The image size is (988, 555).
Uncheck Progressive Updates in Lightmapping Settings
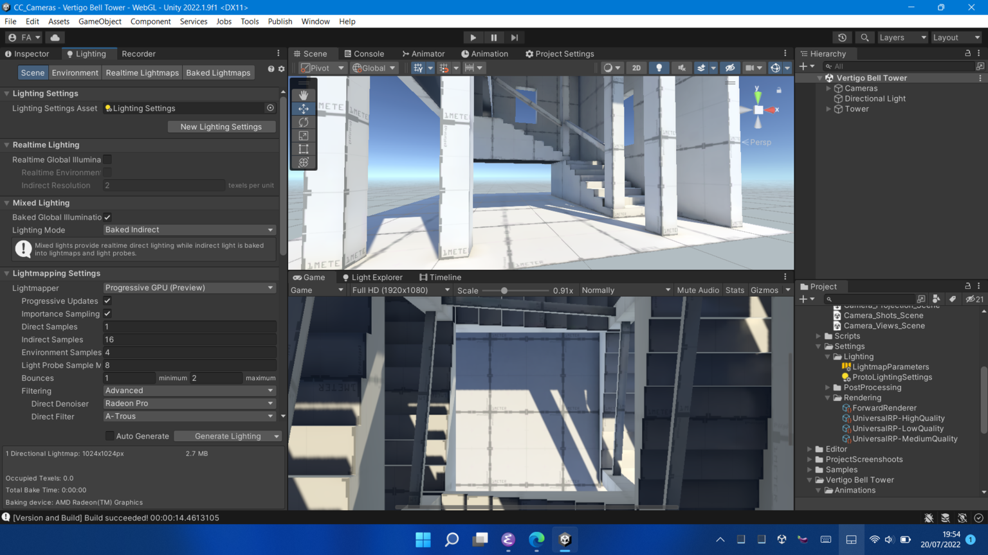[107, 301]
